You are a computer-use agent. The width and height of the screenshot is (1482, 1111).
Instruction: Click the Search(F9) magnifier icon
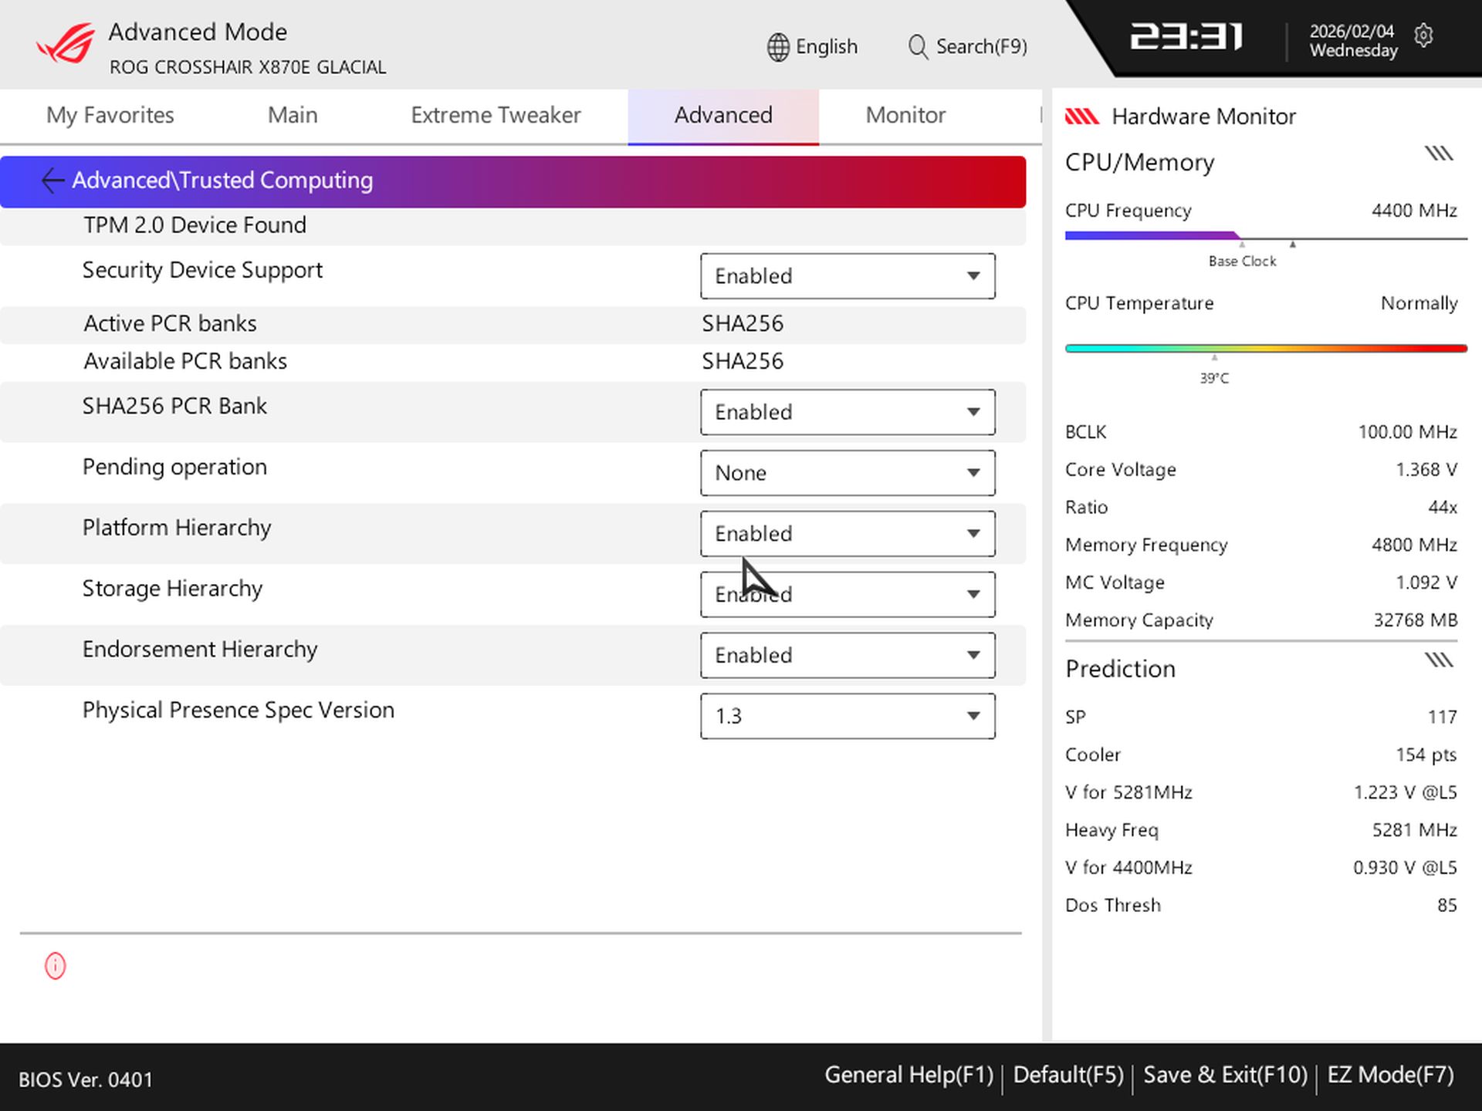tap(918, 46)
